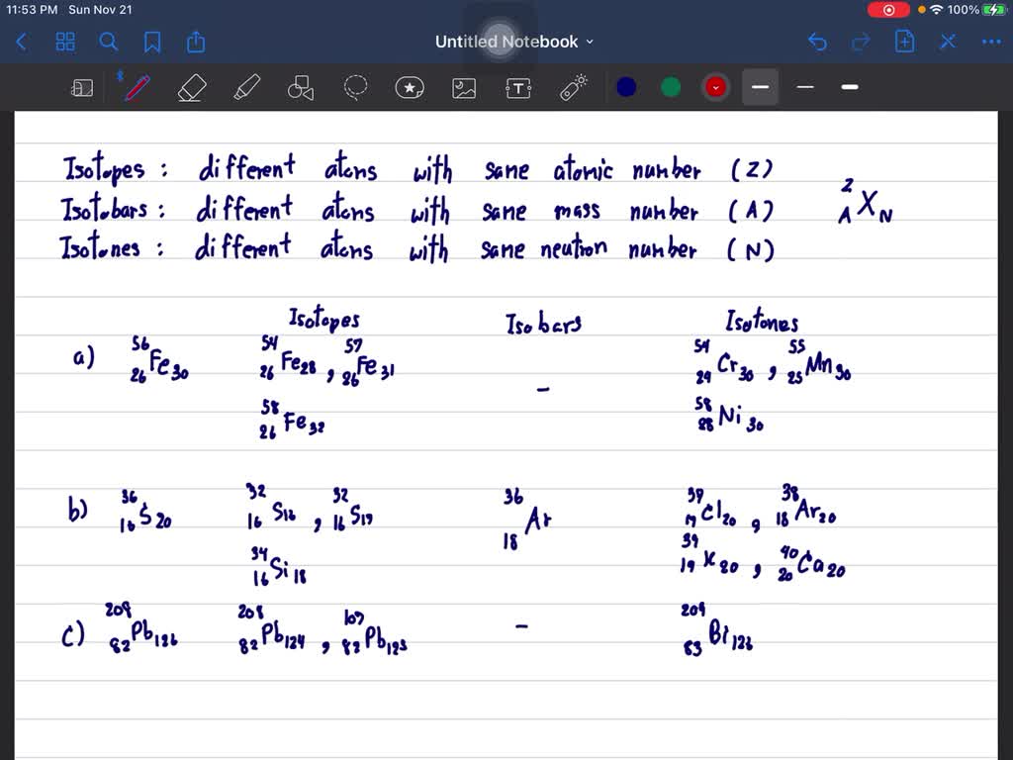The image size is (1013, 760).
Task: Select the Text insertion tool
Action: click(517, 87)
